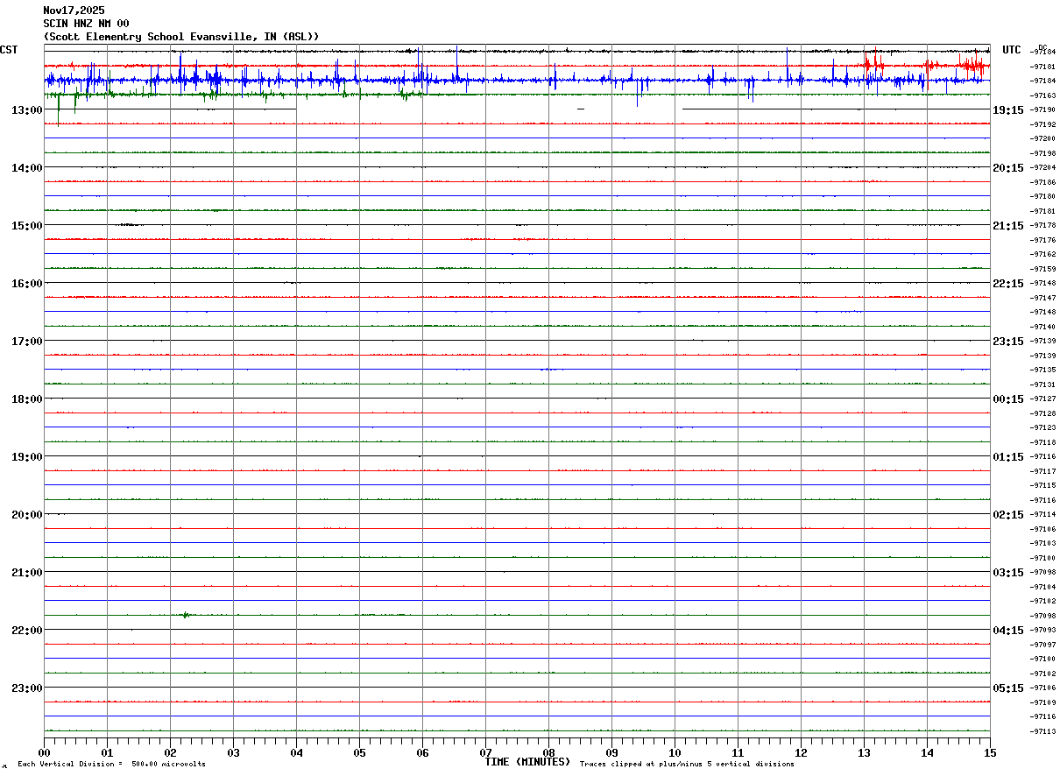Image resolution: width=1060 pixels, height=776 pixels.
Task: Click the date text Nov17,2025
Action: (x=74, y=11)
